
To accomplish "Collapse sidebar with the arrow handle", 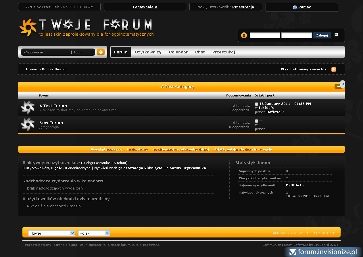I will click(x=343, y=84).
